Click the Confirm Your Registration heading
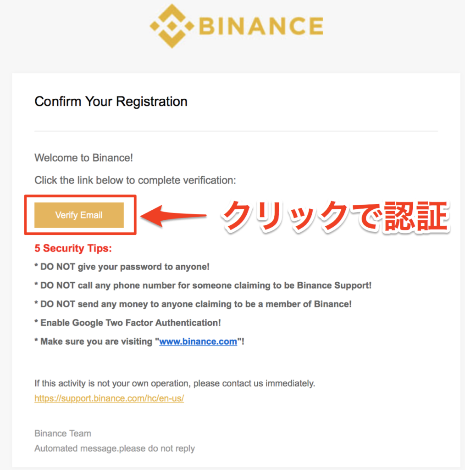The width and height of the screenshot is (465, 470). tap(111, 101)
